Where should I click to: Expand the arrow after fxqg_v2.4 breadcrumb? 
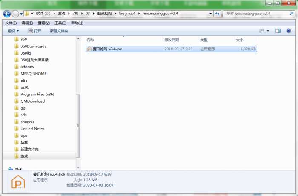point(139,14)
